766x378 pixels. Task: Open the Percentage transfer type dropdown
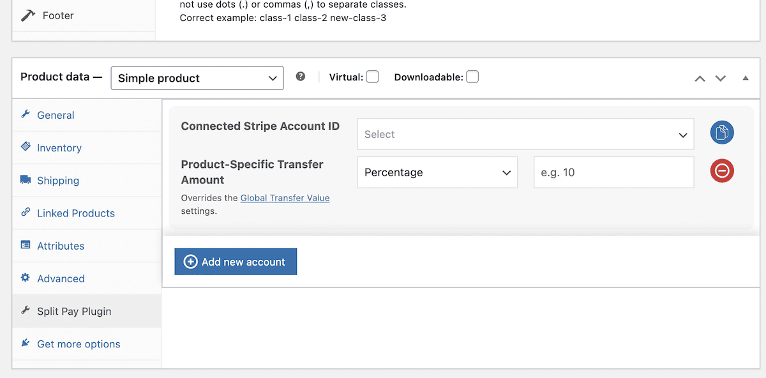[x=437, y=172]
